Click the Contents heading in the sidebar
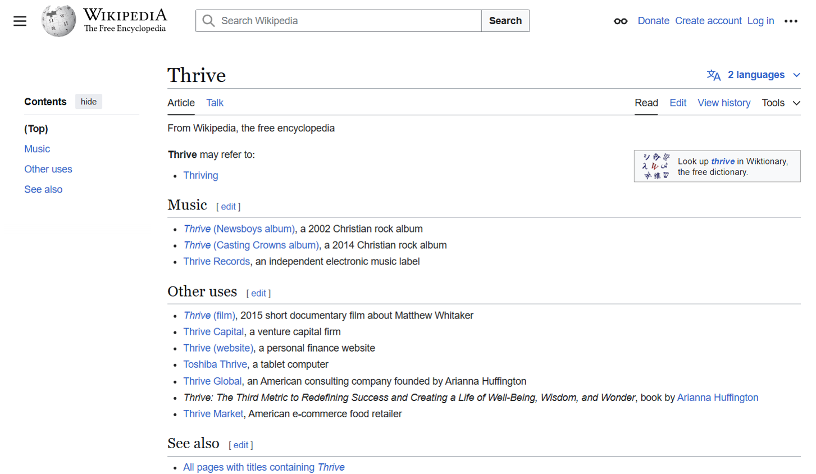 click(x=45, y=102)
